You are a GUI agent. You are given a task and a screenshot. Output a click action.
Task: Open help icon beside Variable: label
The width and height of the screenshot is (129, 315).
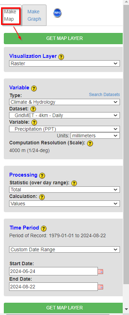[34, 122]
